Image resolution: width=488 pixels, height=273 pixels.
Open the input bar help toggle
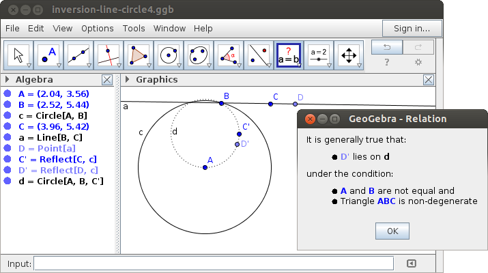point(411,263)
